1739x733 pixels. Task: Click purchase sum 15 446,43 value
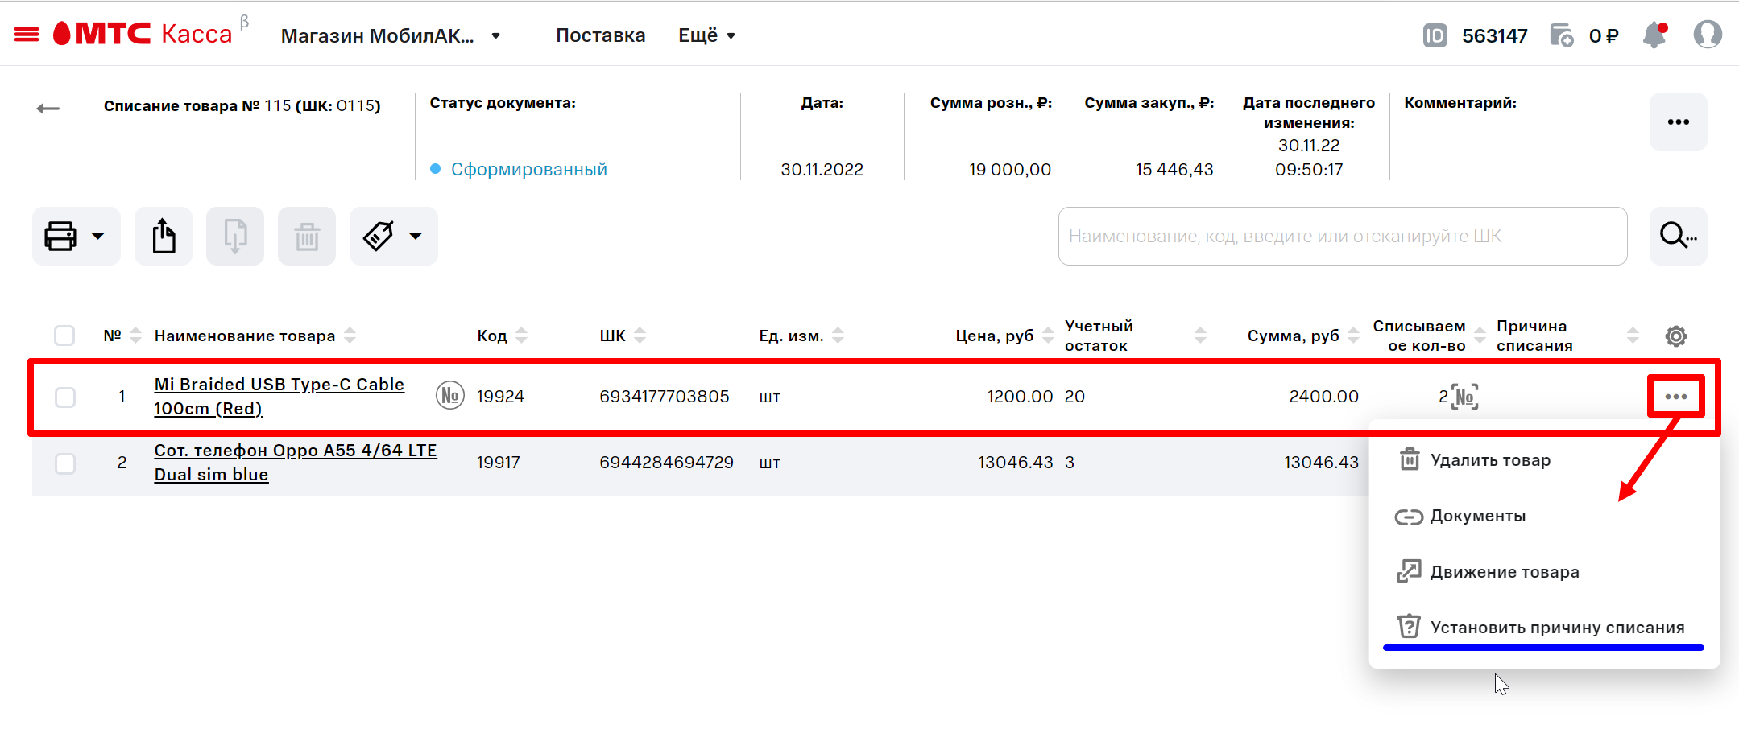1174,169
